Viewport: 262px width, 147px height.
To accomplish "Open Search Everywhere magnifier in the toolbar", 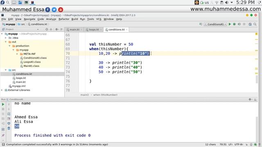I will point(255,24).
